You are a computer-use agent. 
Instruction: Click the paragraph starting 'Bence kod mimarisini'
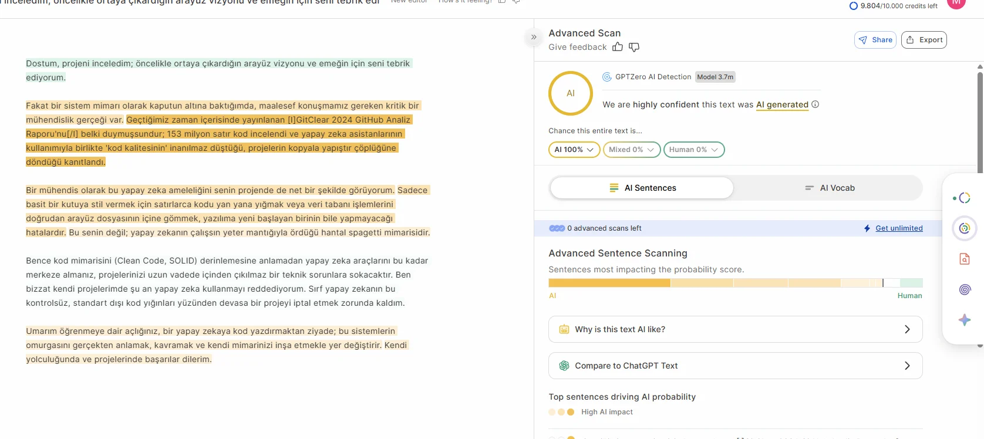[227, 282]
